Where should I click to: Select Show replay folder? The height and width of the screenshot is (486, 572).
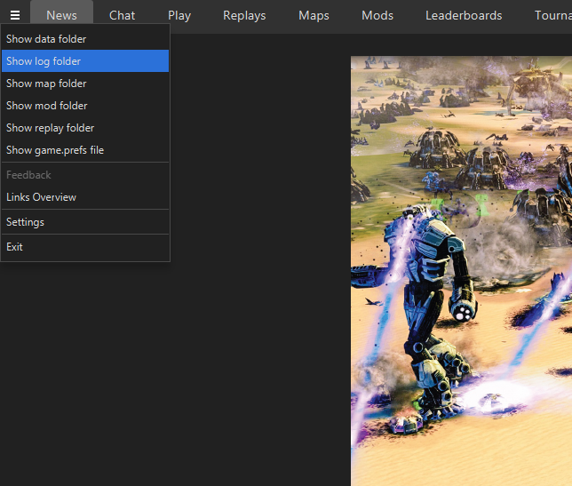pos(85,128)
